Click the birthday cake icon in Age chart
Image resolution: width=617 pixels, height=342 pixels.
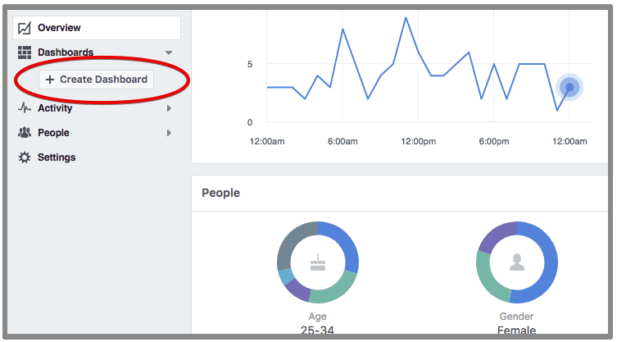pyautogui.click(x=318, y=262)
